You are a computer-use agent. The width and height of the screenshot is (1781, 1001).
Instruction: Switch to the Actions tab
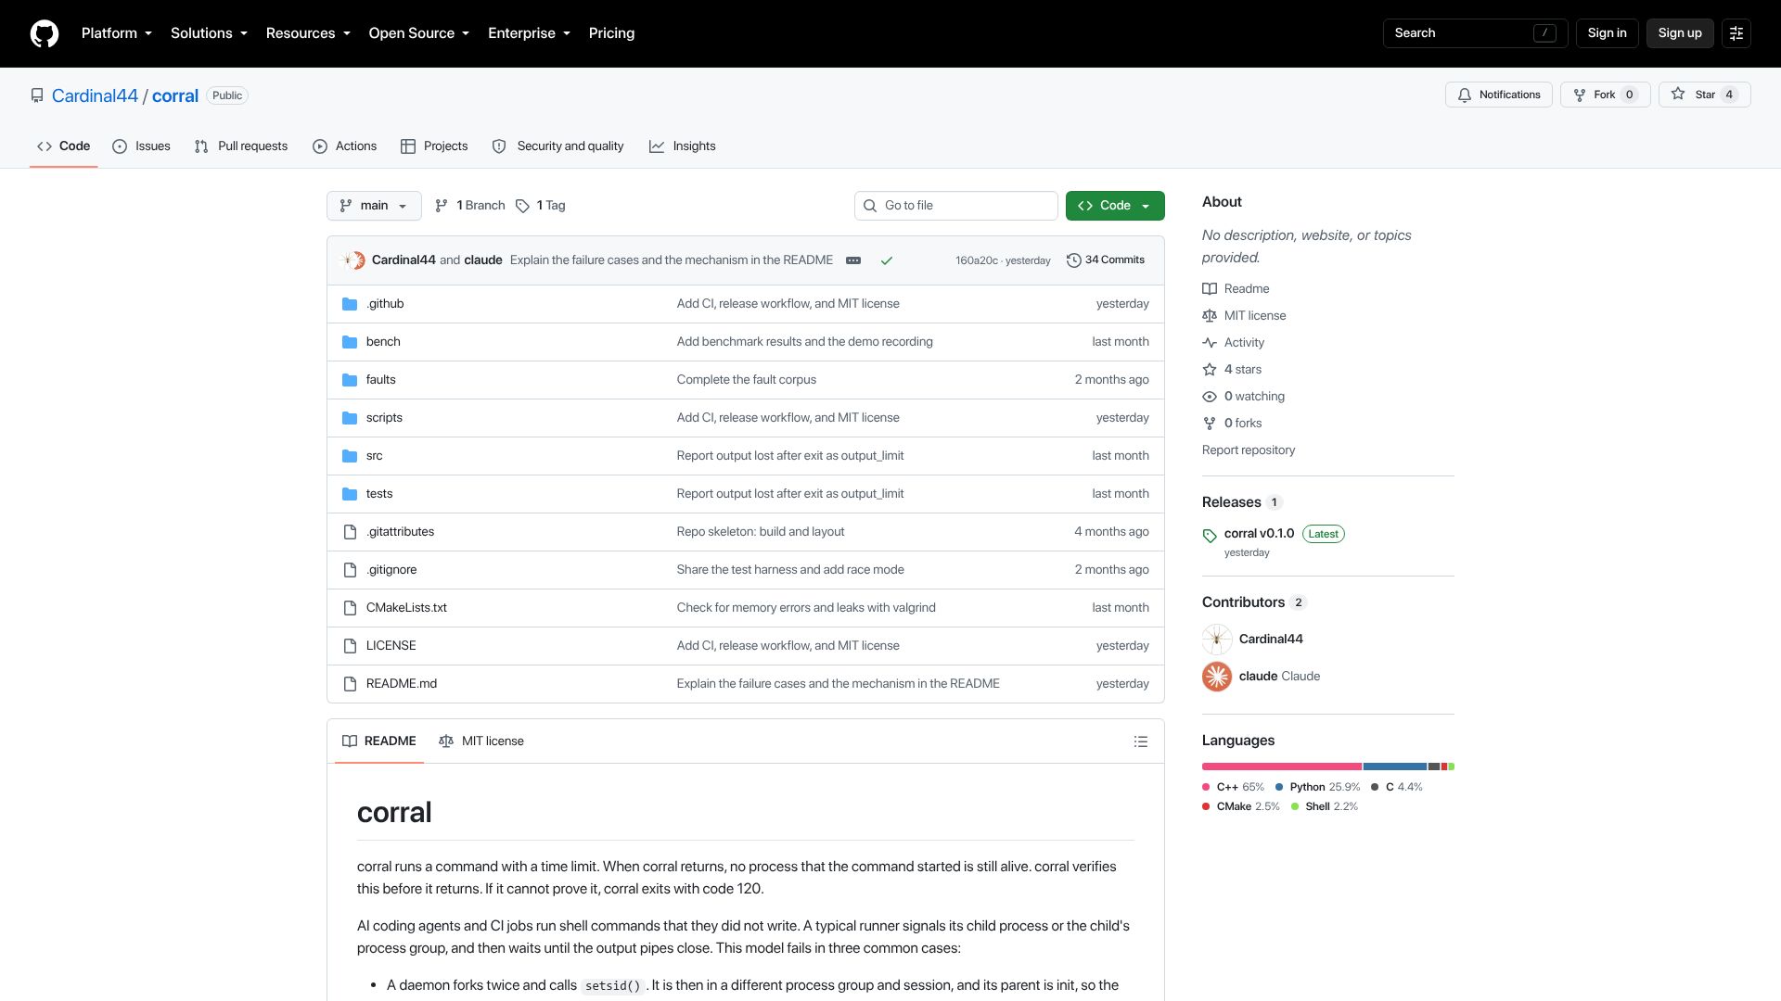[344, 146]
